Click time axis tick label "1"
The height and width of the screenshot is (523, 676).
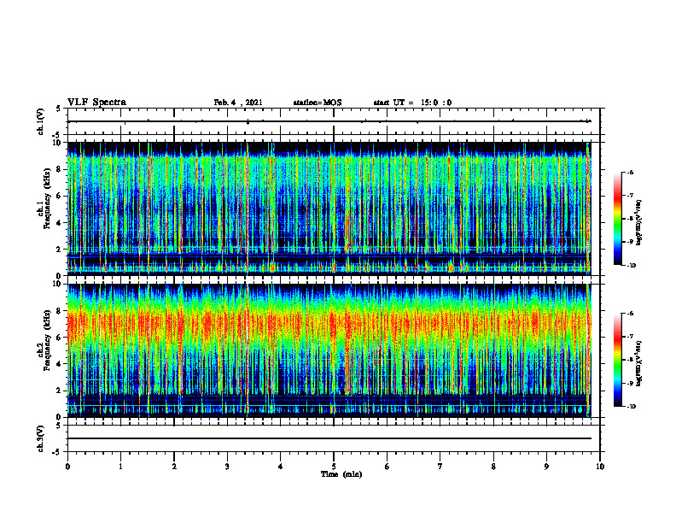(120, 467)
